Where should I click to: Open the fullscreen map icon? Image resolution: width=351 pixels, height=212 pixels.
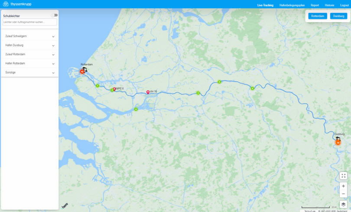pyautogui.click(x=343, y=176)
